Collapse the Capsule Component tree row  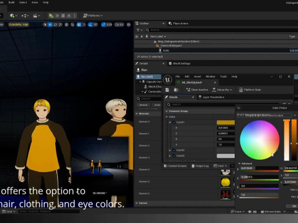coord(140,82)
